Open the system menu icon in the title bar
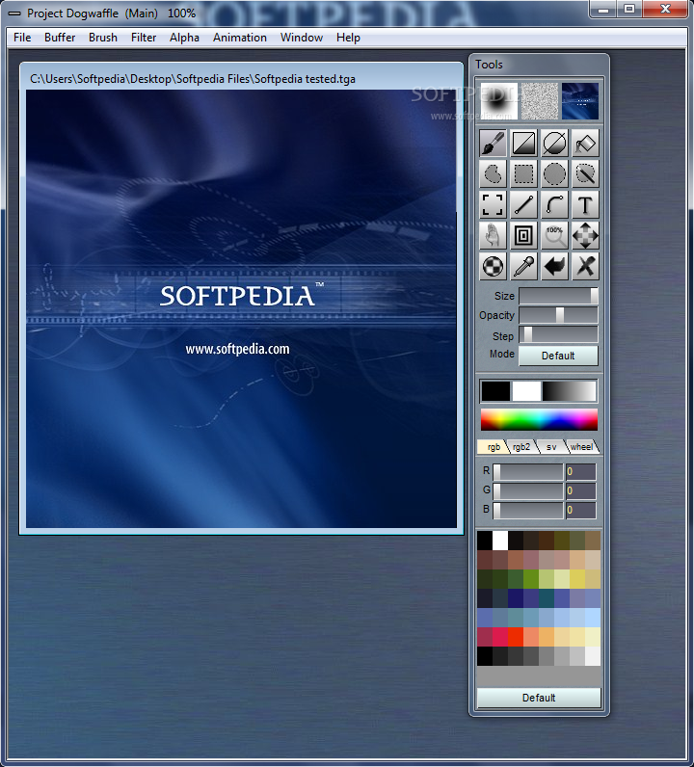The image size is (694, 767). (14, 13)
